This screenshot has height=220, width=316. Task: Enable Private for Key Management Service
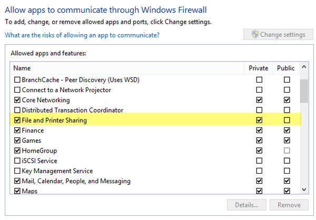click(x=259, y=171)
